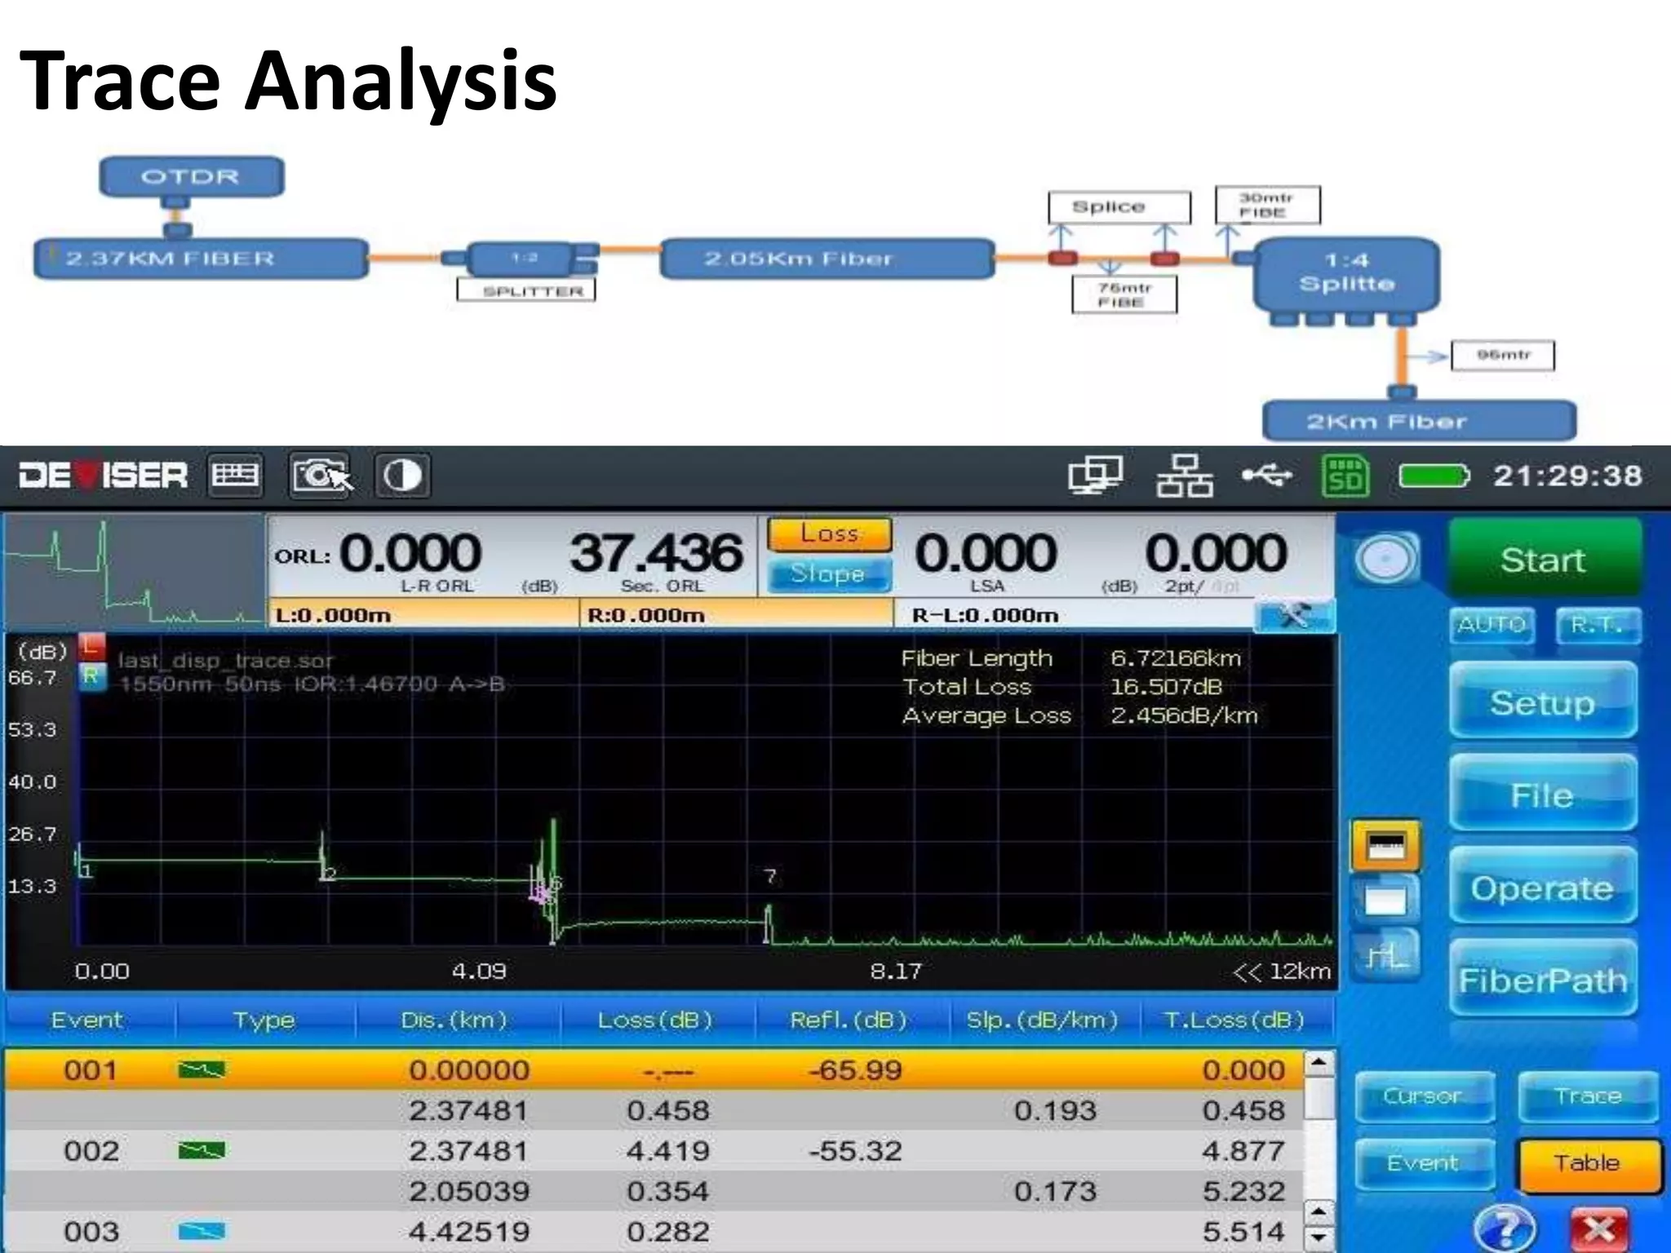Click event 003 type icon

[202, 1230]
